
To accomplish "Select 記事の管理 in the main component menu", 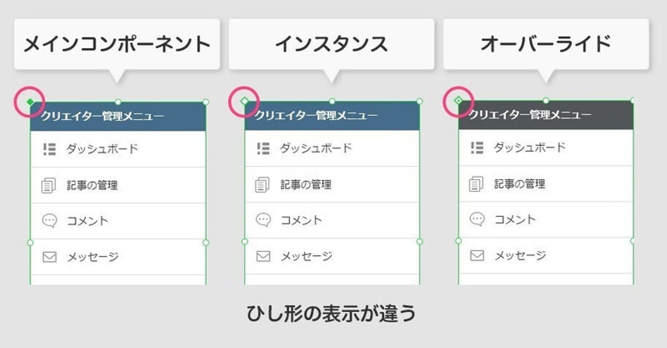I will (92, 185).
